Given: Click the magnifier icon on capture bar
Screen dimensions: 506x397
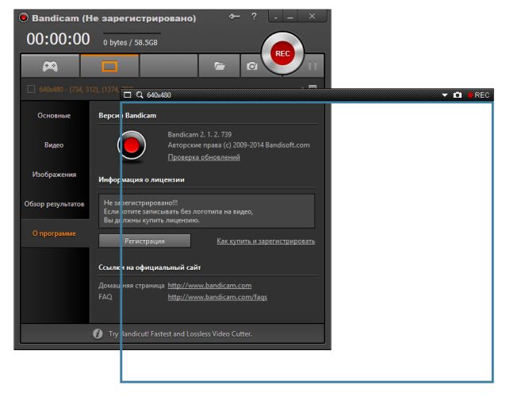Looking at the screenshot, I should pos(140,95).
